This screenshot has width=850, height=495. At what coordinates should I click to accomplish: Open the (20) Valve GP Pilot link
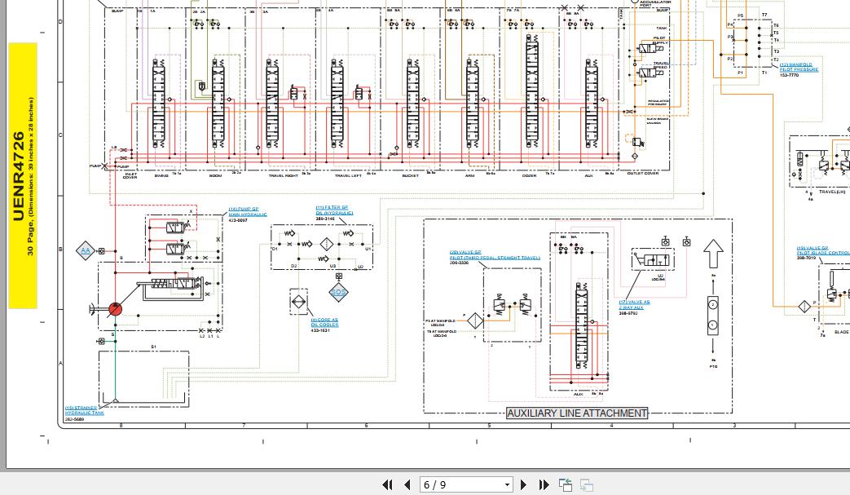(x=495, y=254)
